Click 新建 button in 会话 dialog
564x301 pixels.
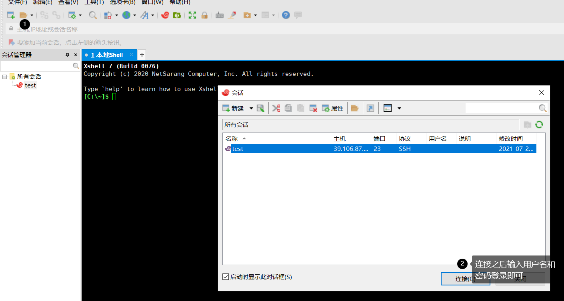click(x=234, y=108)
